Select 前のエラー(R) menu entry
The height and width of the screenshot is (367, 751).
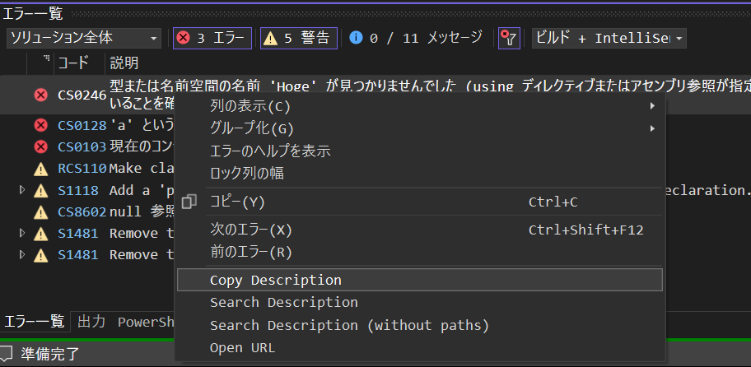(x=420, y=252)
